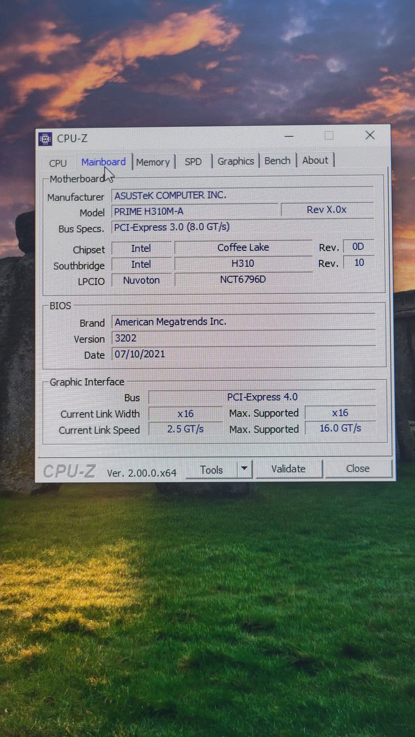
Task: Click the Intel chipset vendor field
Action: [141, 248]
